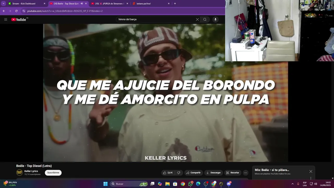
Task: Run search with magnifier button
Action: pyautogui.click(x=205, y=19)
